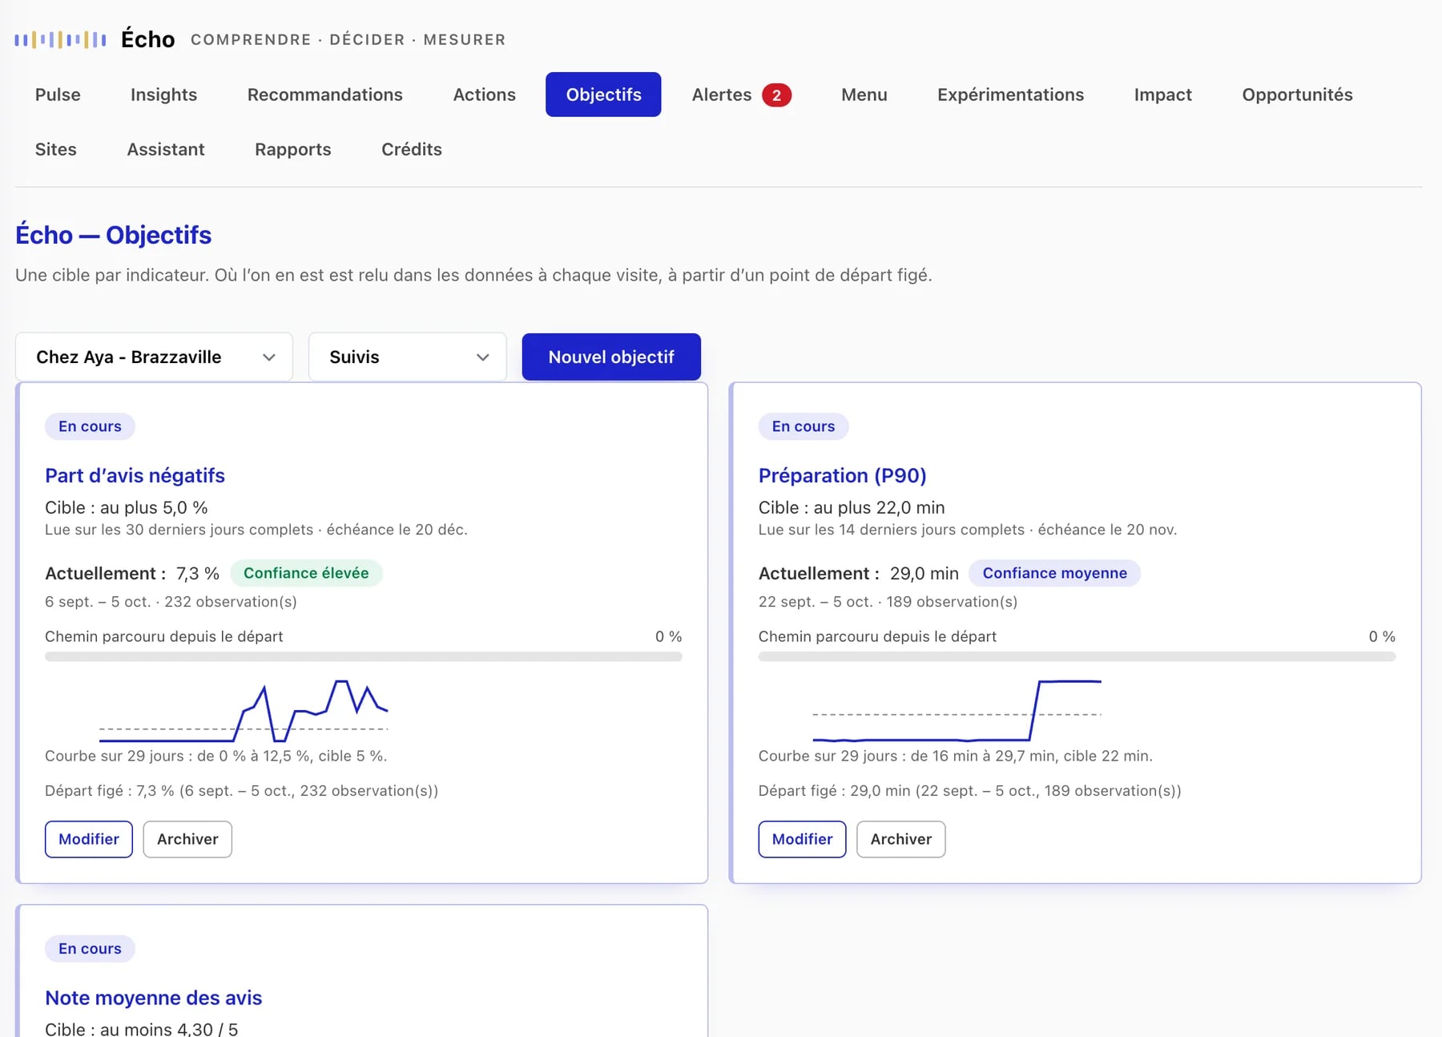The width and height of the screenshot is (1442, 1037).
Task: Select the Objectifs tab
Action: pyautogui.click(x=603, y=95)
